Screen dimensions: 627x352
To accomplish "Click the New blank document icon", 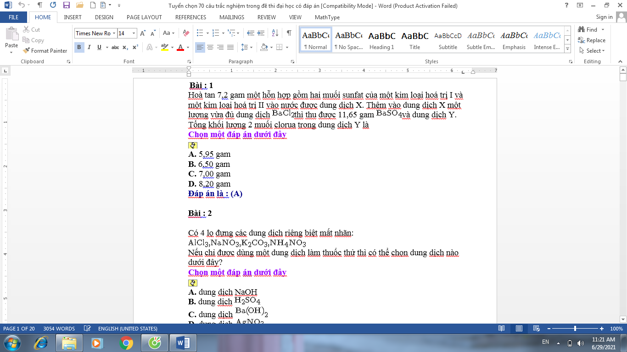I will (x=93, y=5).
